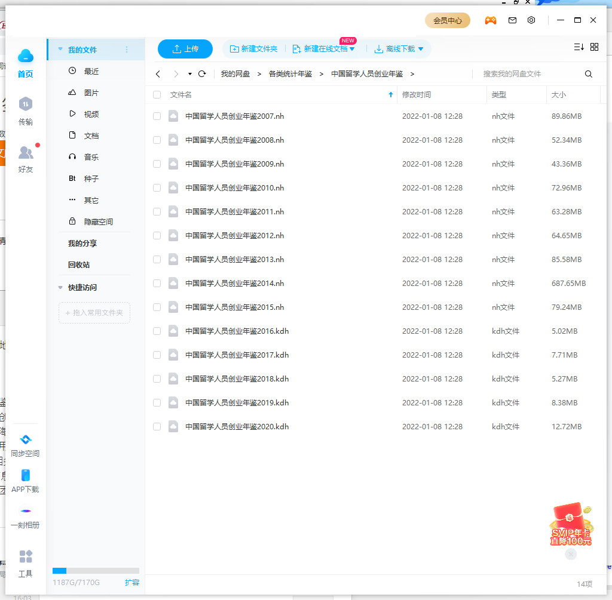Sort by 大小 column header
612x600 pixels.
click(x=559, y=95)
